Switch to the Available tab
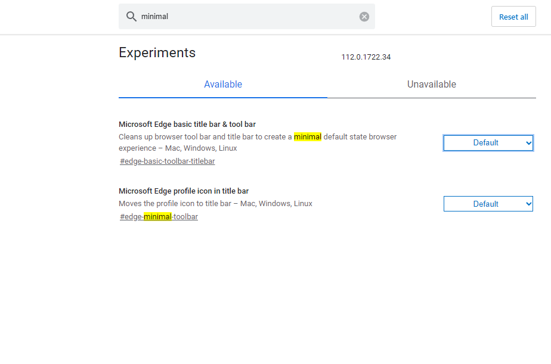This screenshot has width=551, height=364. (x=223, y=85)
